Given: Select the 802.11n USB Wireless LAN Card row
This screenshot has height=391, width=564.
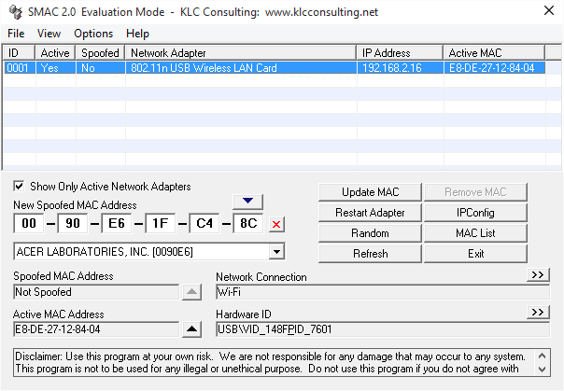Looking at the screenshot, I should [x=275, y=67].
